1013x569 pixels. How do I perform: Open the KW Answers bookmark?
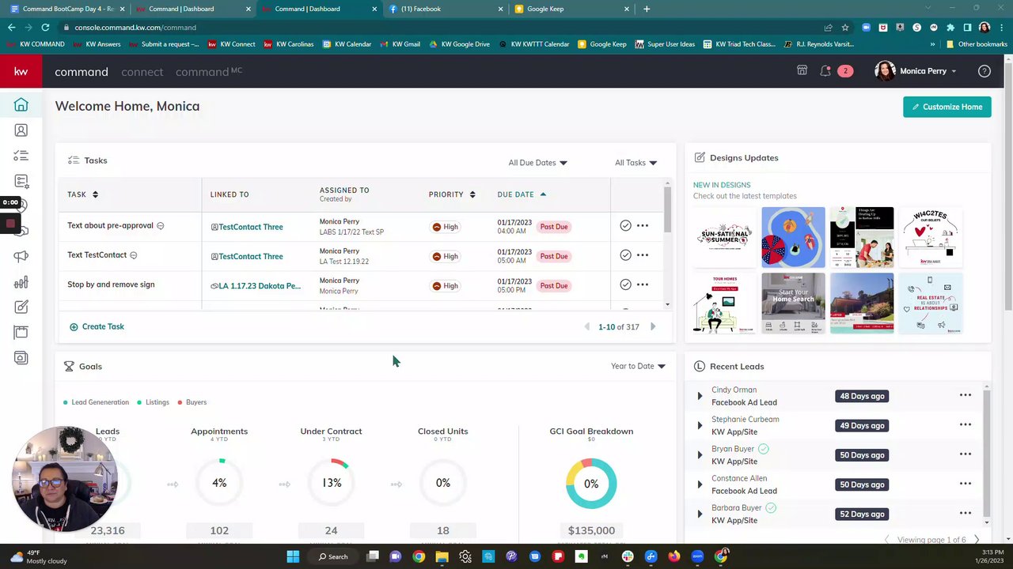tap(97, 44)
